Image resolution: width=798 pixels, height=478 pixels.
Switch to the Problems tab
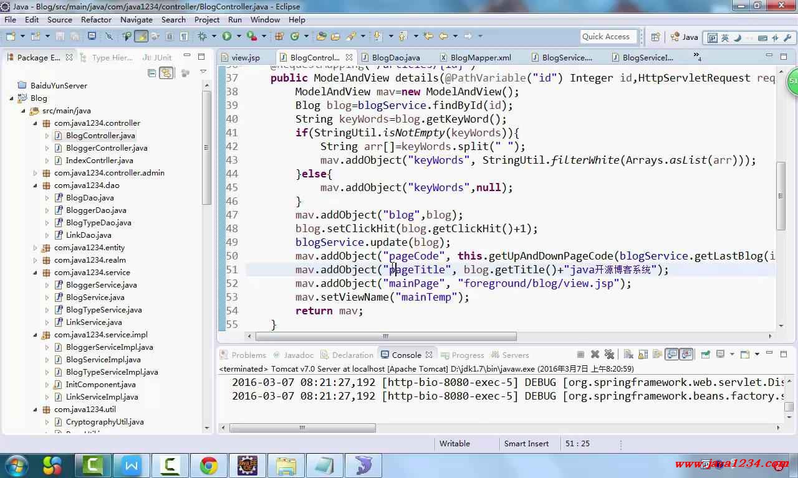tap(243, 355)
